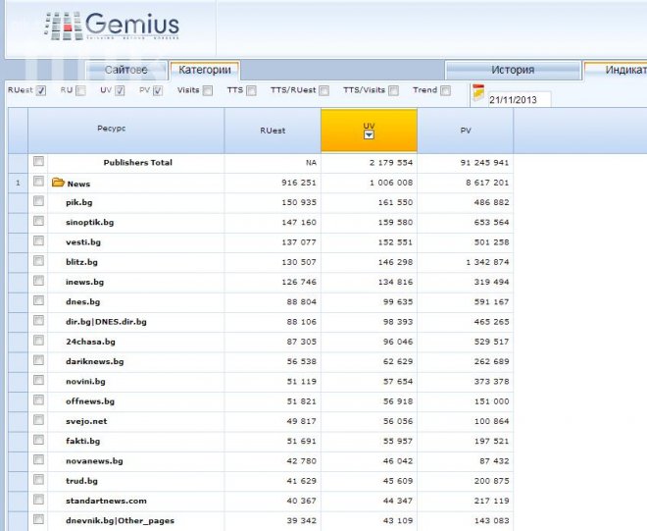647x531 pixels.
Task: Open the UV column sort dropdown arrow
Action: pyautogui.click(x=369, y=135)
